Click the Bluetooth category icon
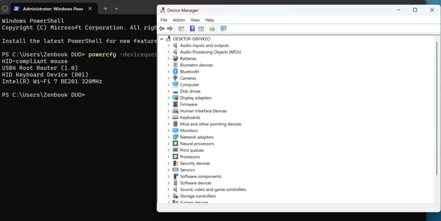This screenshot has width=441, height=221. pyautogui.click(x=175, y=72)
